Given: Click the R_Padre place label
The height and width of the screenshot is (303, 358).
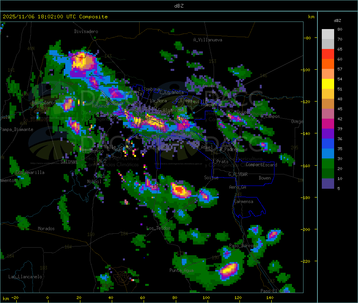Looking at the screenshot, I should (228, 149).
